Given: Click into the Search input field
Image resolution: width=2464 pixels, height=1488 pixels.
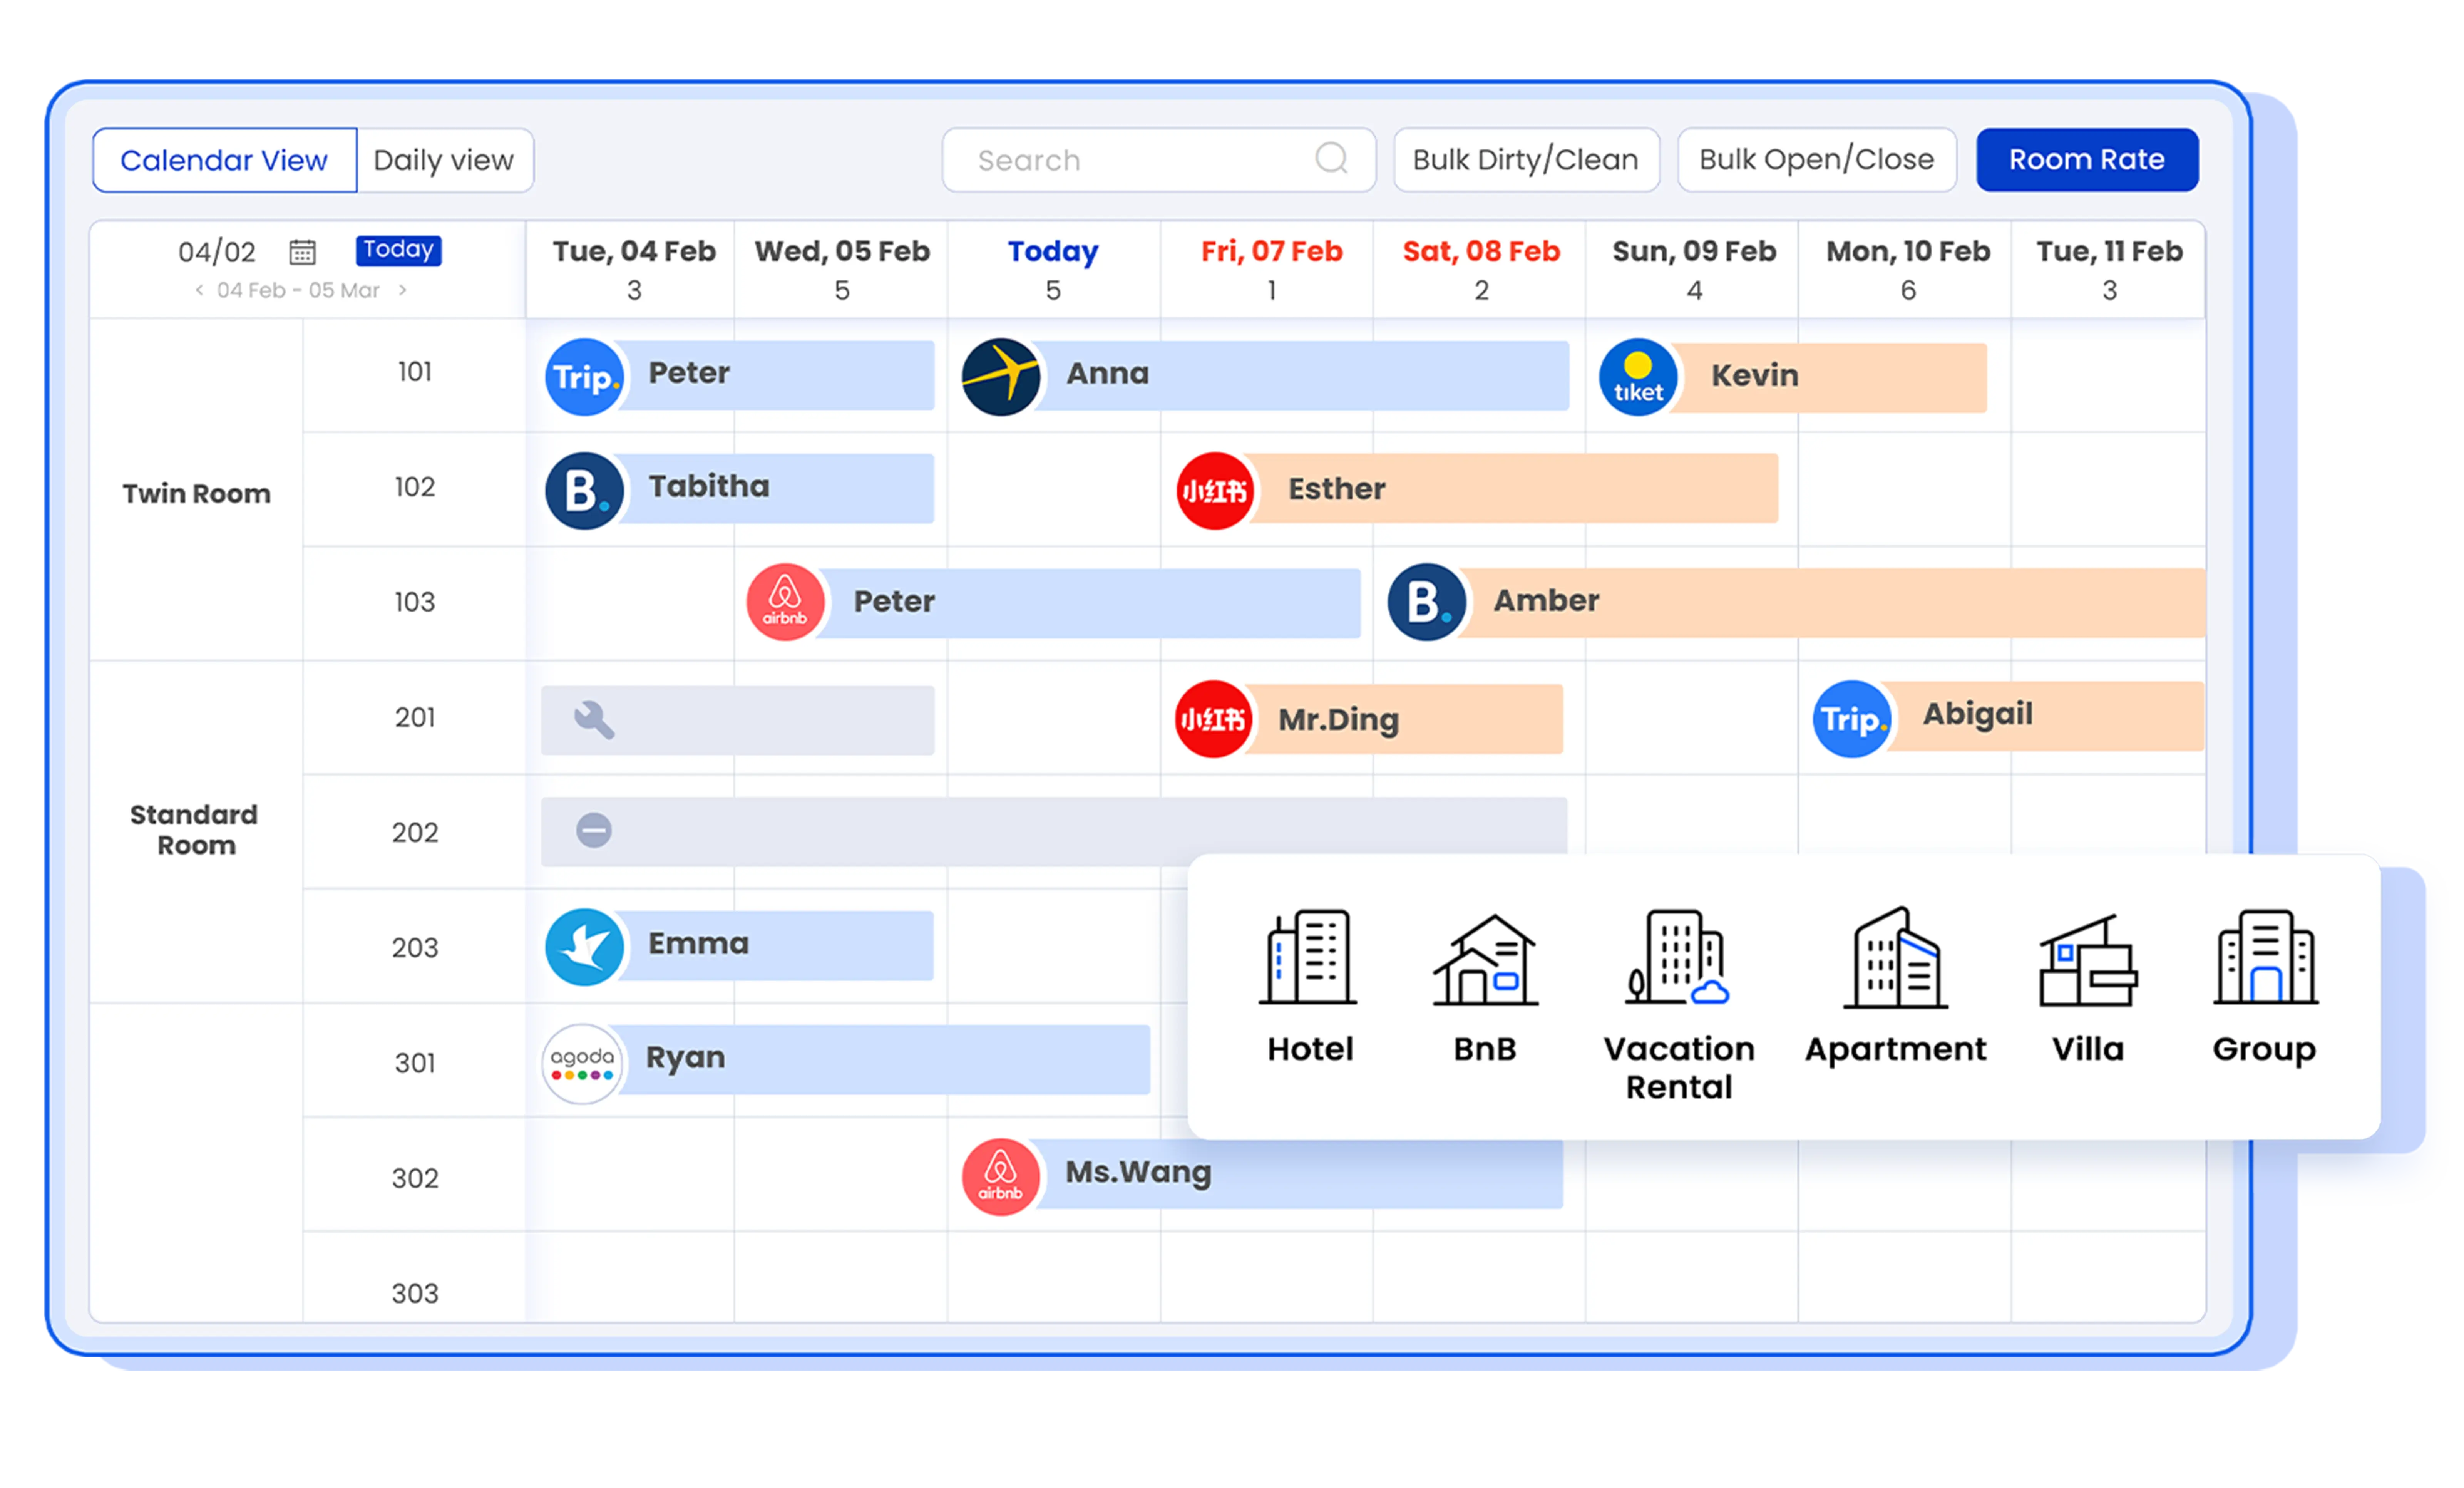Looking at the screenshot, I should coord(1159,159).
